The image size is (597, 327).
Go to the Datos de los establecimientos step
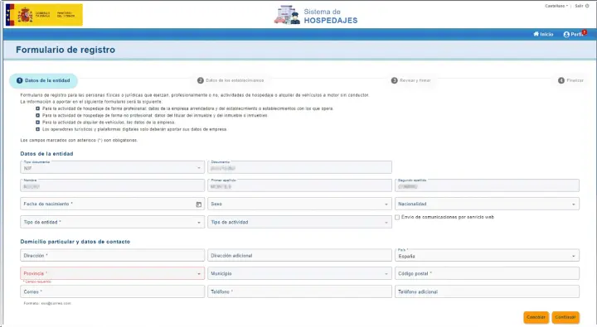(x=231, y=80)
